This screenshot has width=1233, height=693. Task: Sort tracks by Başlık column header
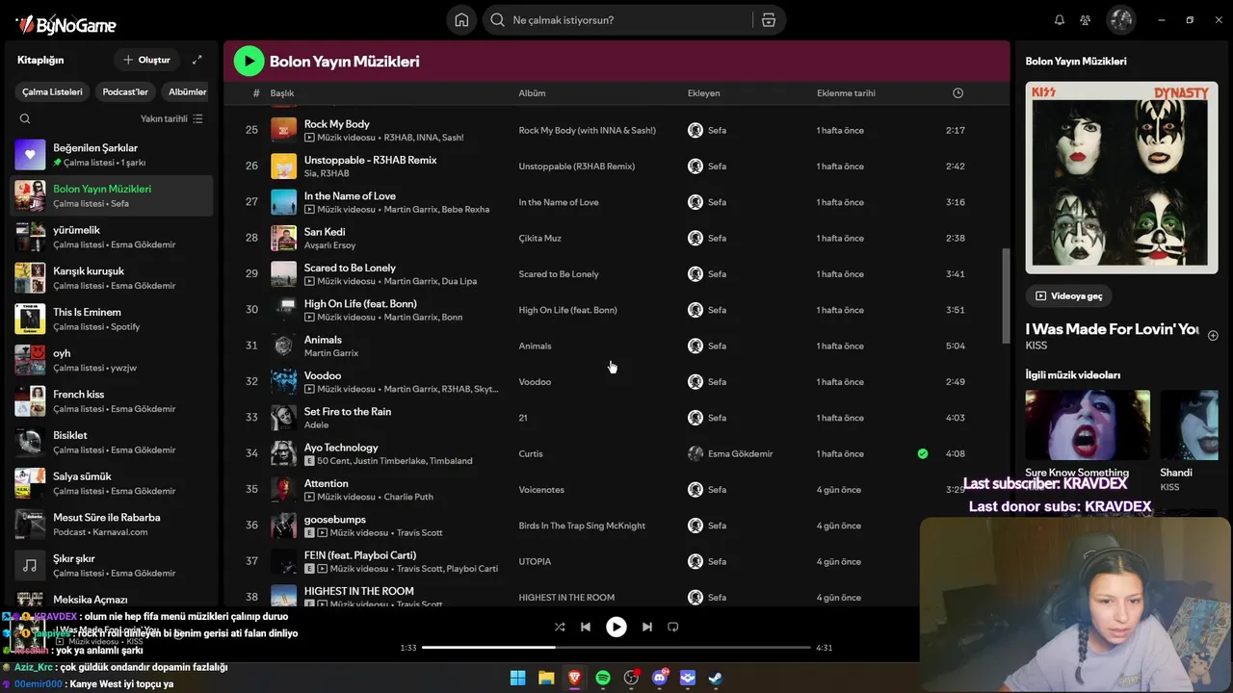pos(282,93)
